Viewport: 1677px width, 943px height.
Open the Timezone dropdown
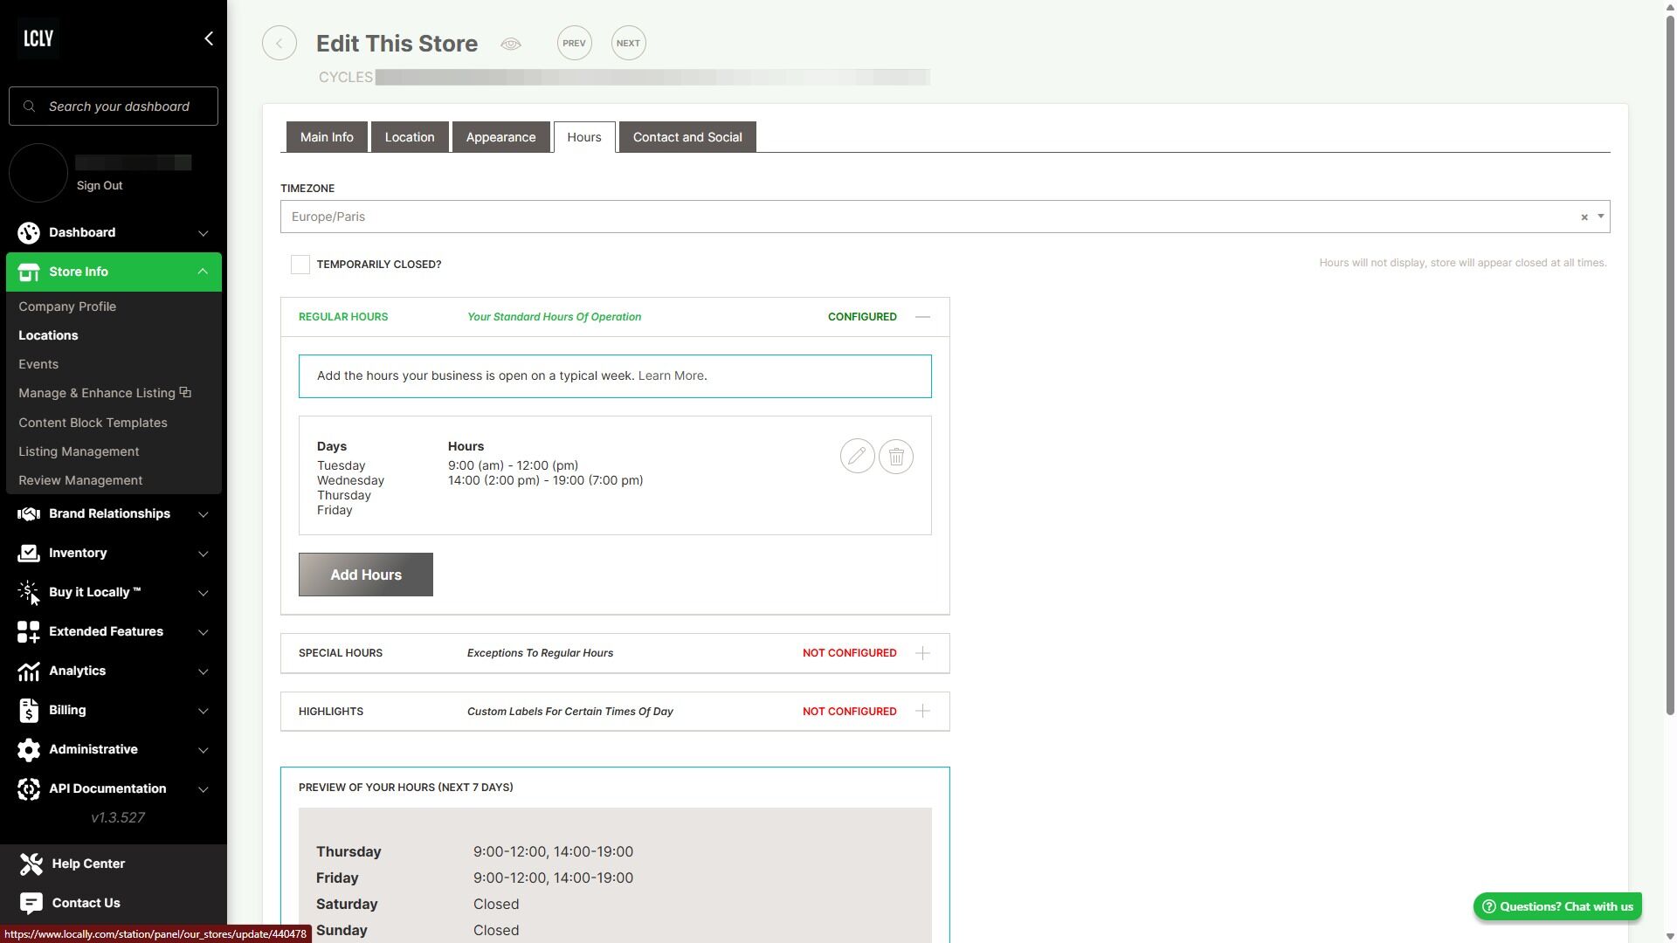1600,217
